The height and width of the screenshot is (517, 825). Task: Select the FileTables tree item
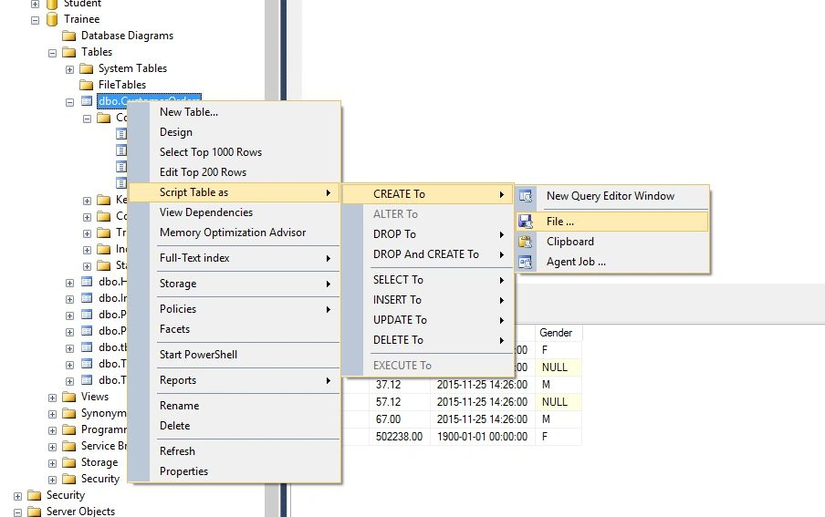pyautogui.click(x=122, y=85)
